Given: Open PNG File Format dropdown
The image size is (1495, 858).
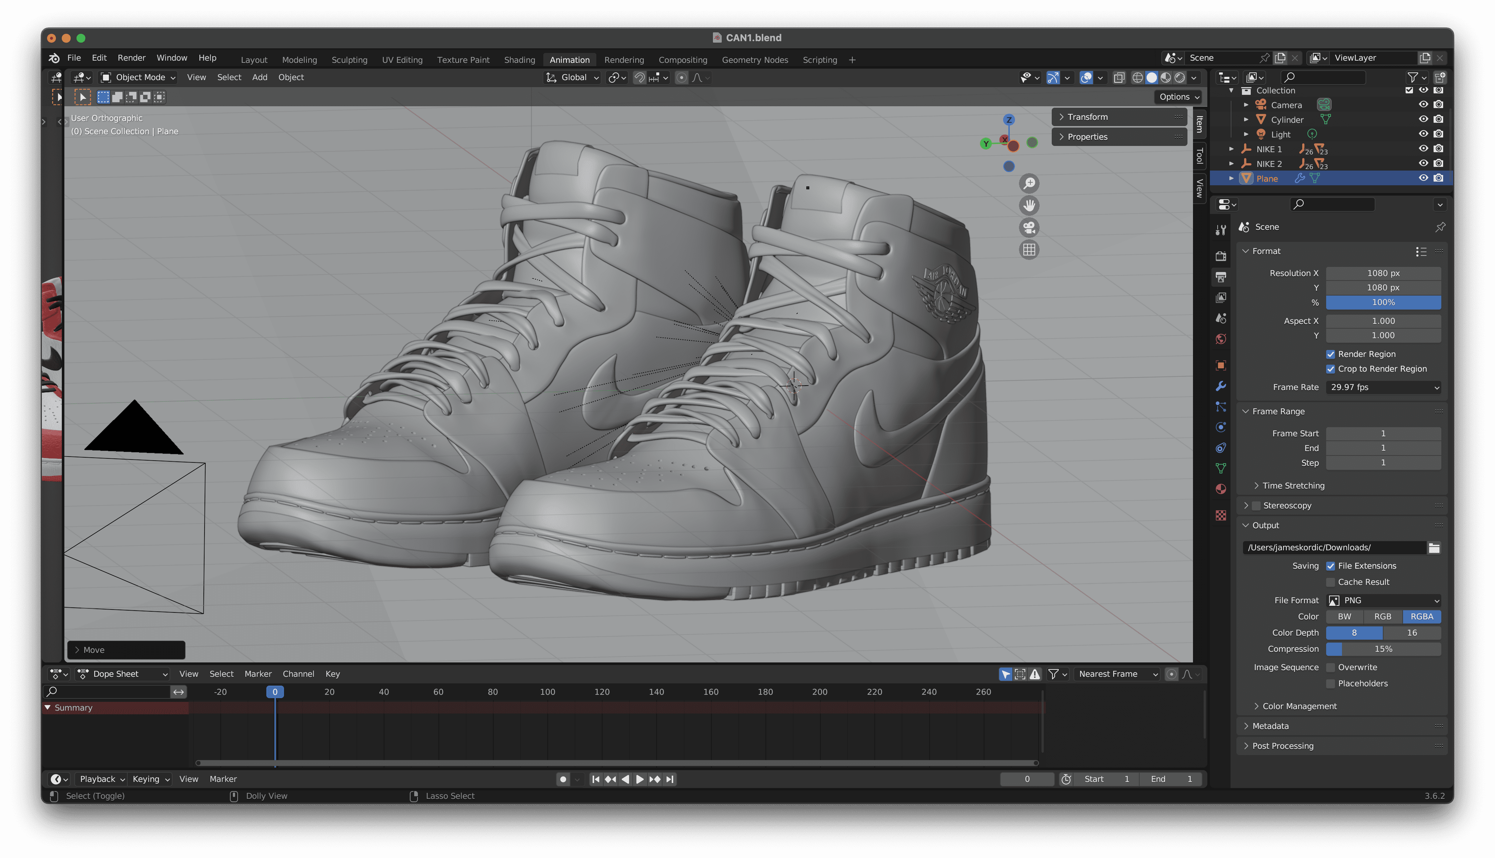Looking at the screenshot, I should (1383, 600).
